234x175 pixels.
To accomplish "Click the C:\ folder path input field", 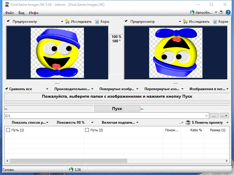I will 88,115.
